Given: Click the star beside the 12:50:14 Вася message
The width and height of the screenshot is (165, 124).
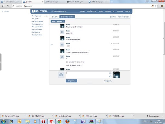Looking at the screenshot, I should click(x=111, y=44).
